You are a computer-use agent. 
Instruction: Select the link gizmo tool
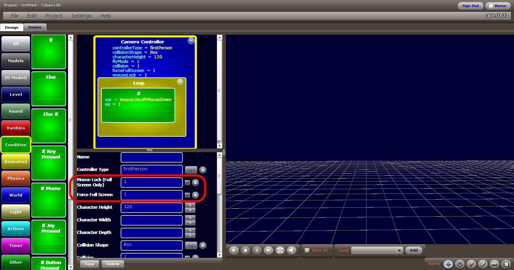[494, 264]
